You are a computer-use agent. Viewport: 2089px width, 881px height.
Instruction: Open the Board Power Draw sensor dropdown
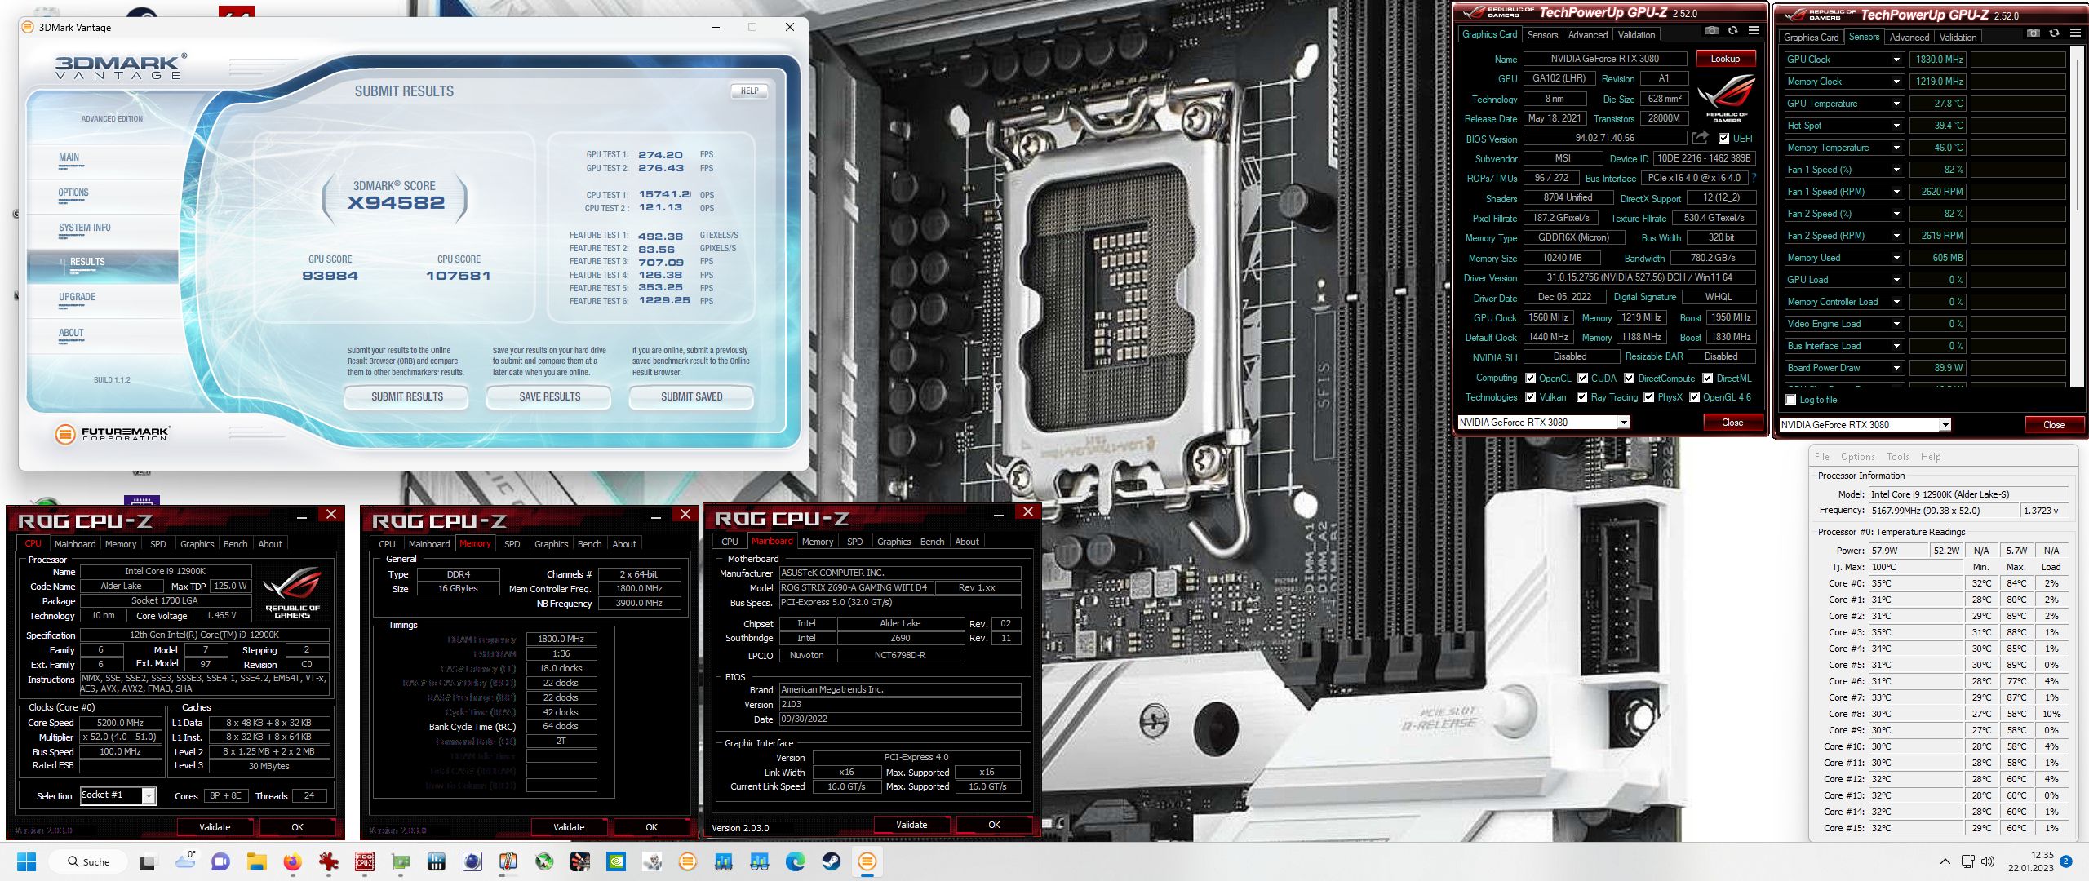point(1896,368)
